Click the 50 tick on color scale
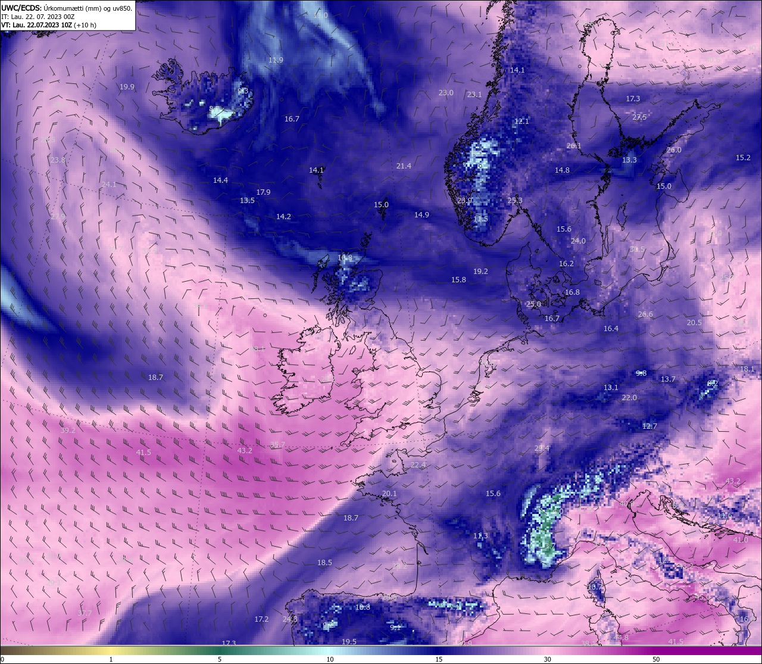Screen dimensions: 762x664 pos(656,659)
